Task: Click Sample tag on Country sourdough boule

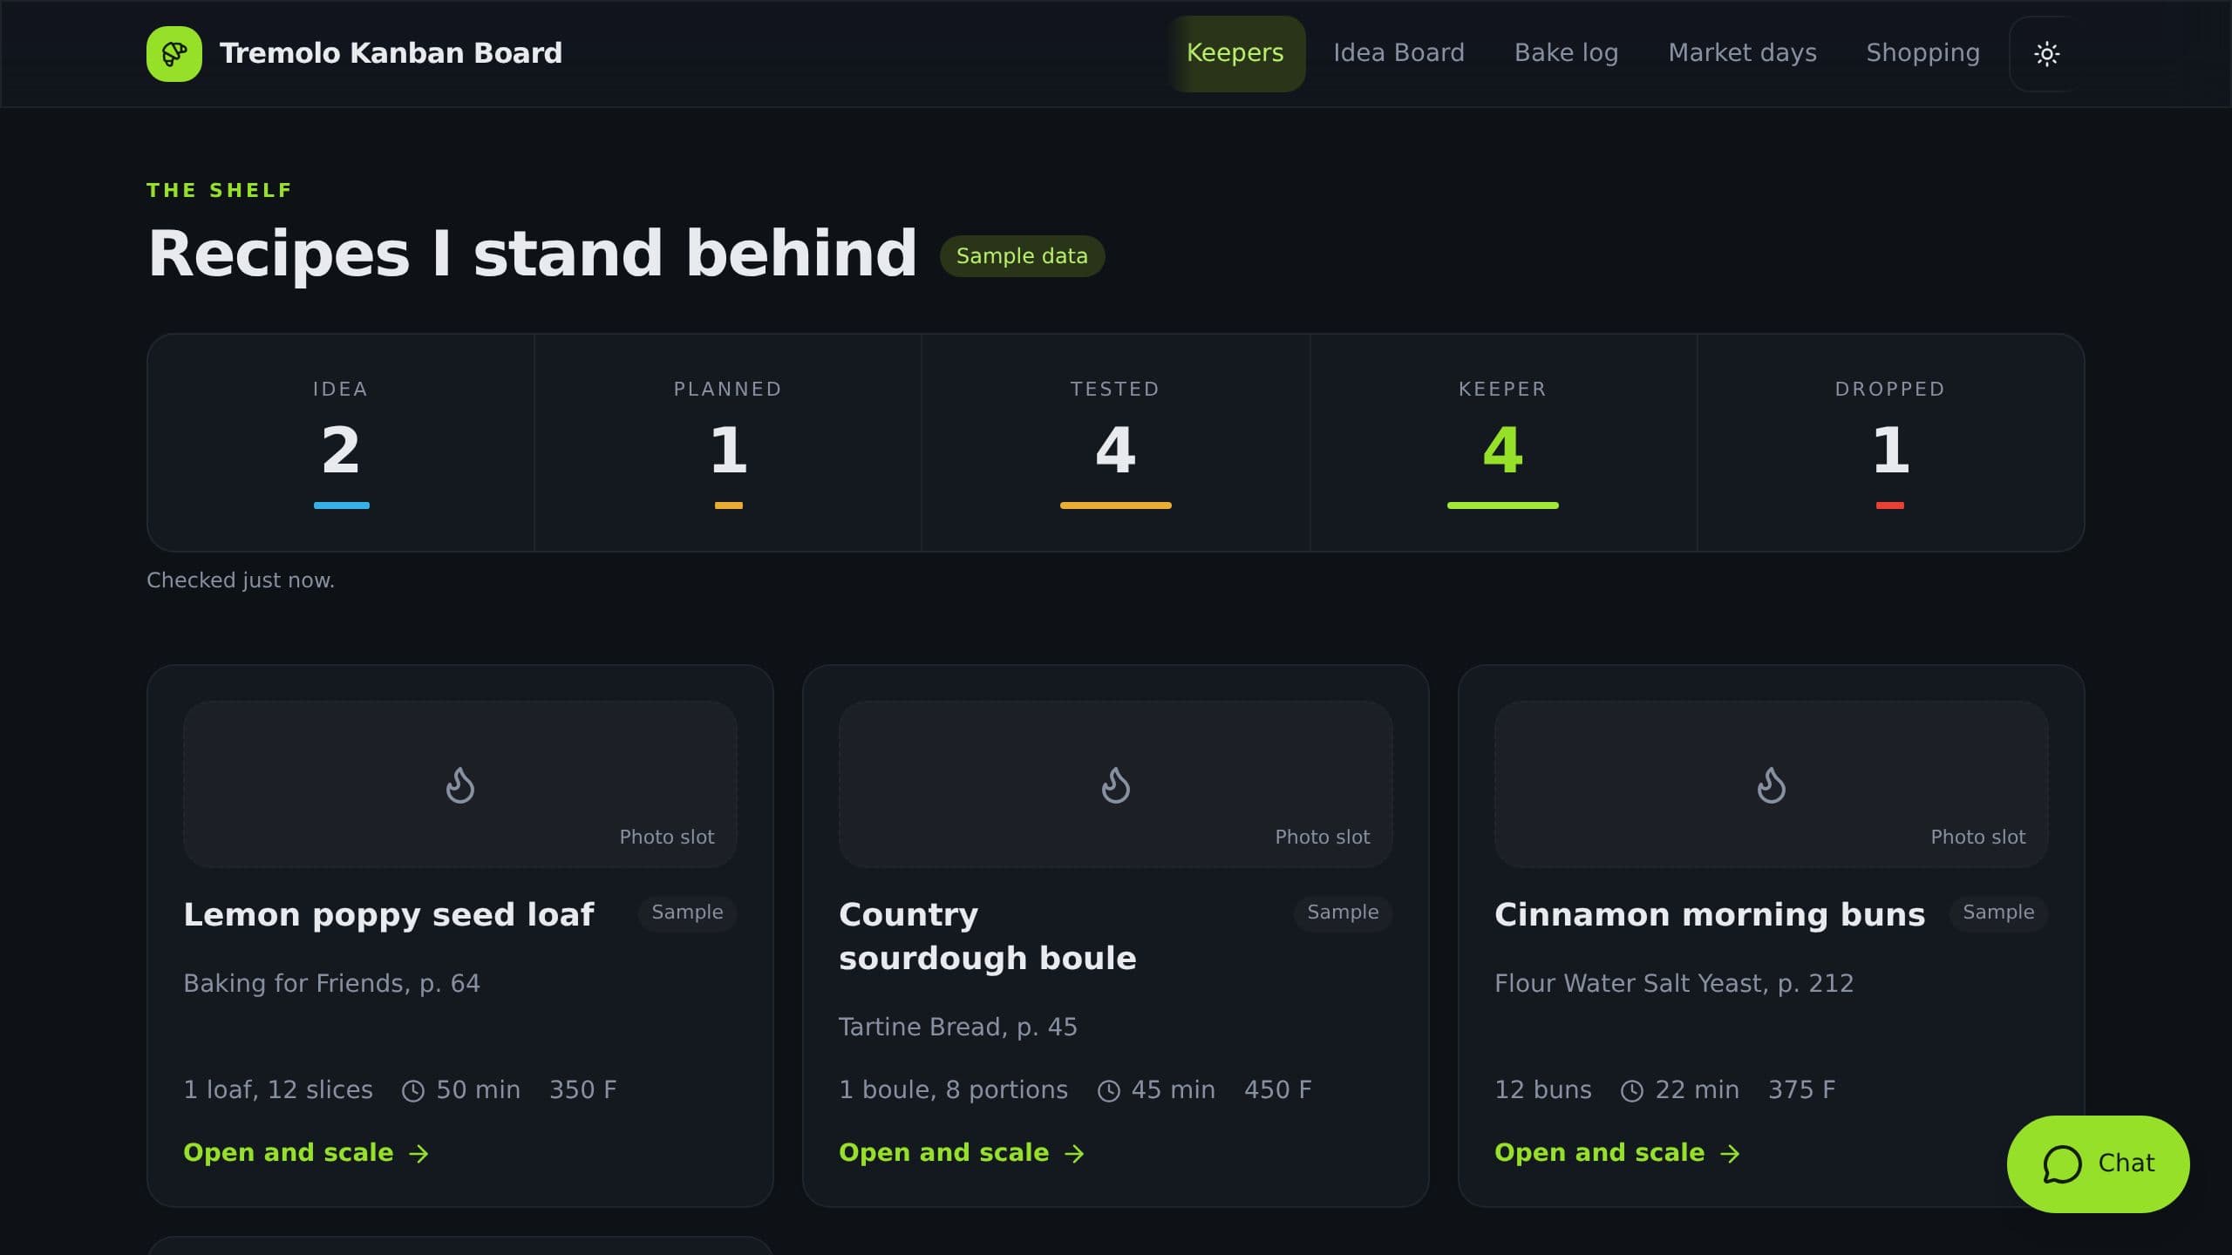Action: pos(1343,912)
